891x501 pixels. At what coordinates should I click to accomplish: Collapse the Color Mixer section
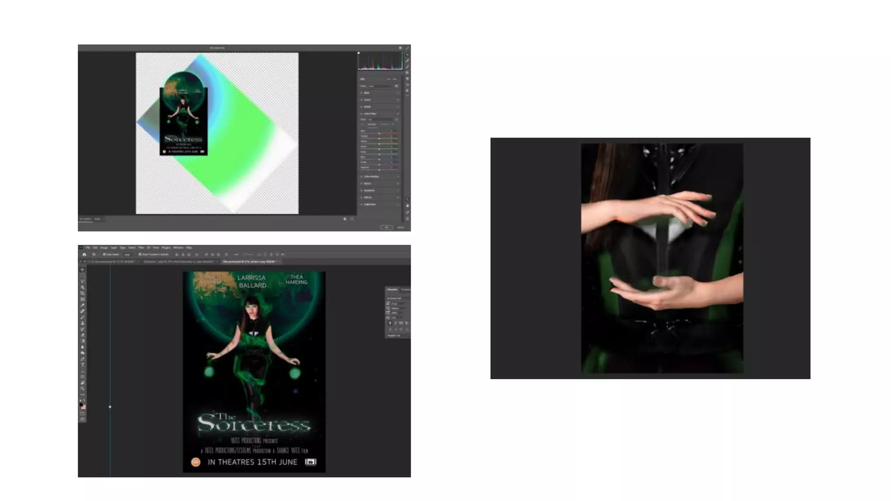click(x=362, y=114)
